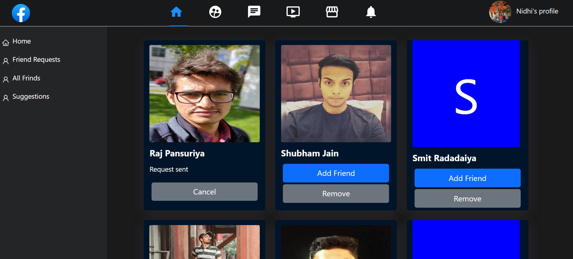This screenshot has width=573, height=259.
Task: Open Friend Requests in sidebar
Action: click(36, 60)
